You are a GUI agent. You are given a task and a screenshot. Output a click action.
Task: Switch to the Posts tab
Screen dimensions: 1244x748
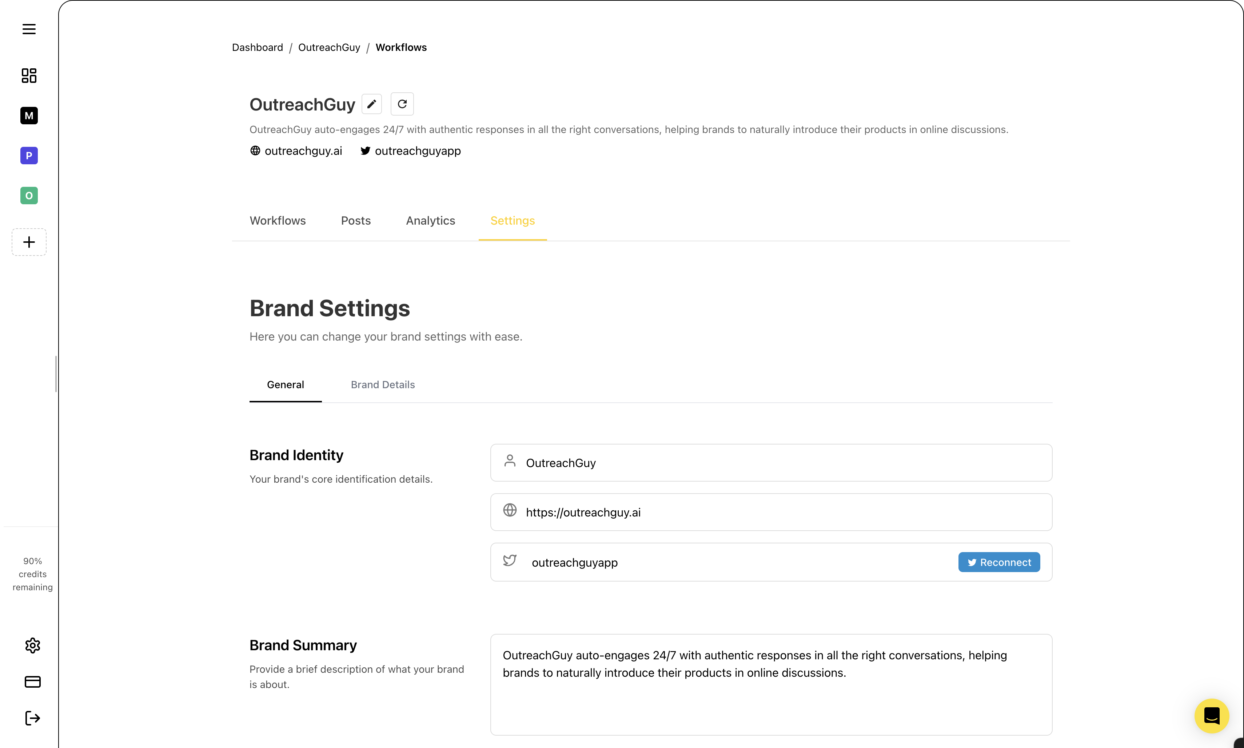[x=356, y=221]
